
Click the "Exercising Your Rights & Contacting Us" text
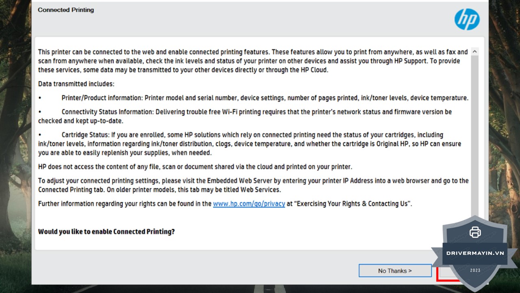(x=353, y=203)
